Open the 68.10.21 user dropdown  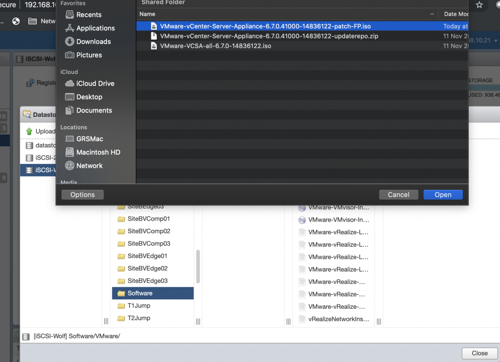pos(483,41)
